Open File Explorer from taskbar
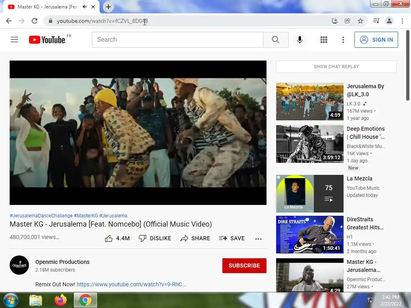Image resolution: width=411 pixels, height=308 pixels. (36, 300)
